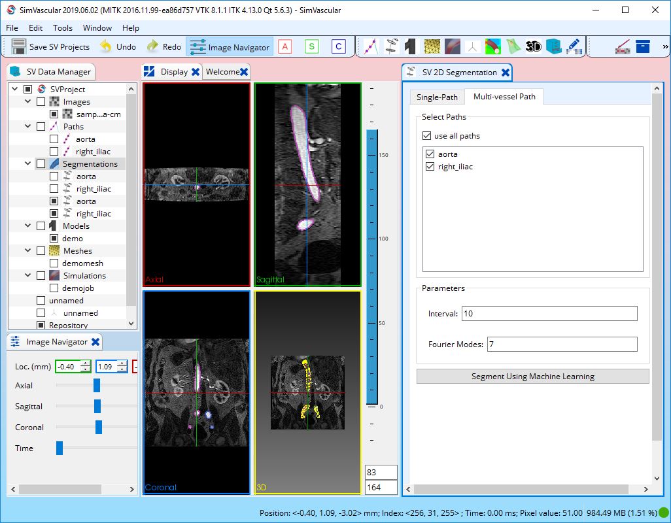Screen dimensions: 671x523
Task: Open the Image Navigator toolbar item
Action: point(230,46)
